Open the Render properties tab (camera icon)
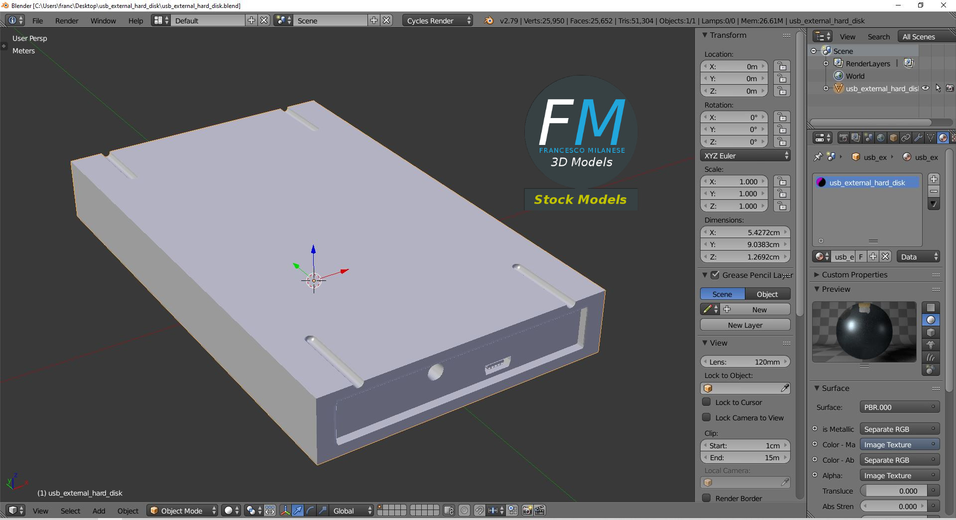Screen dimensions: 956x520 click(843, 138)
